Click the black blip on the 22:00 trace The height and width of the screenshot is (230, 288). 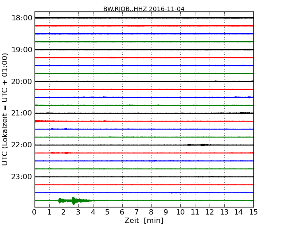tap(202, 145)
